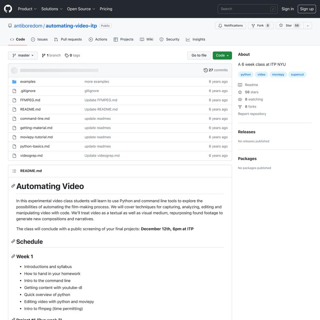Open the green Code dropdown button

click(x=222, y=55)
